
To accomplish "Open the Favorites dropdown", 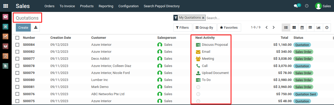I will click(229, 27).
